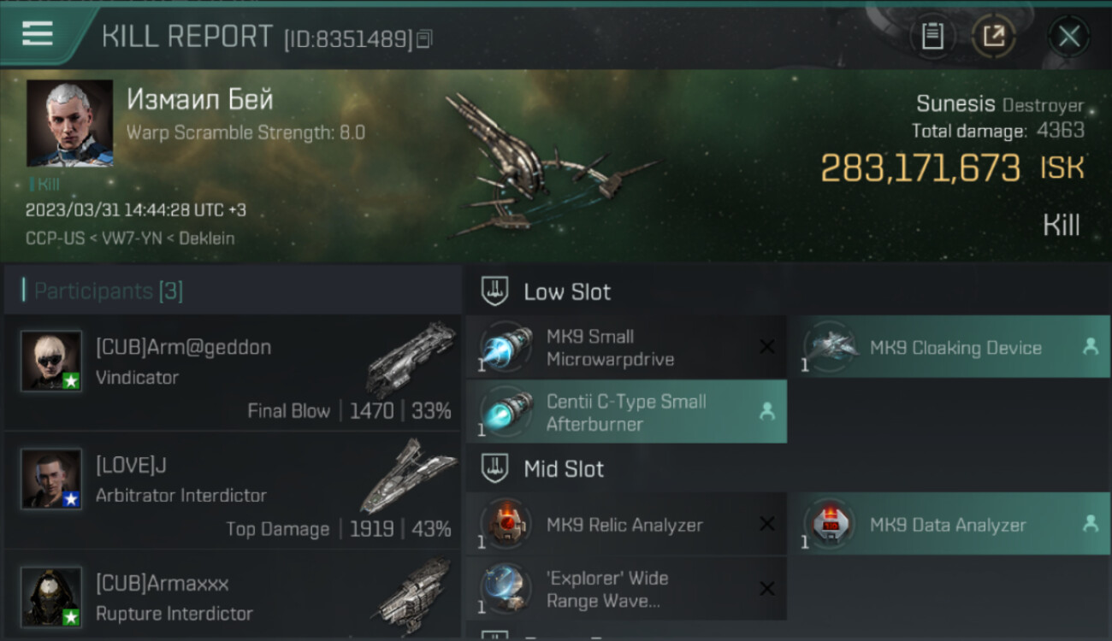
Task: Open Измаил Бей pilot portrait
Action: (70, 123)
